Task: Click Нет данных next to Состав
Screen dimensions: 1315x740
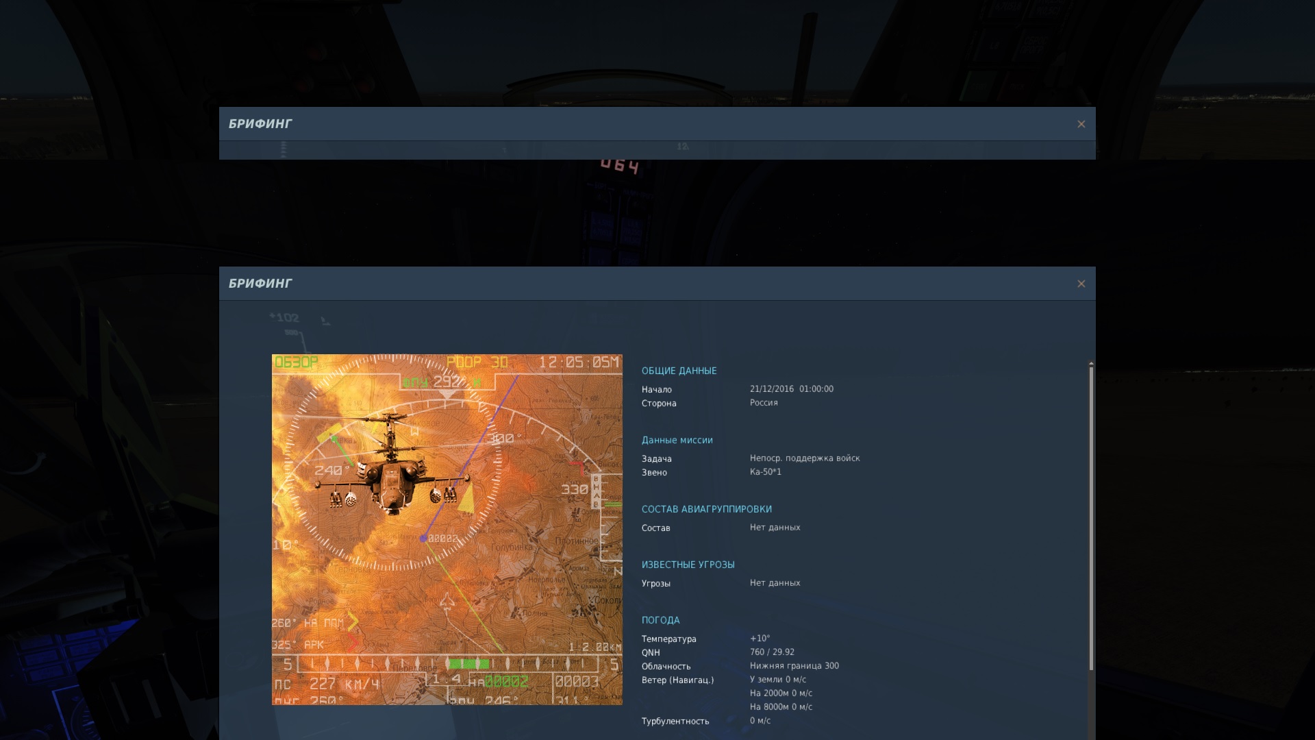Action: (775, 528)
